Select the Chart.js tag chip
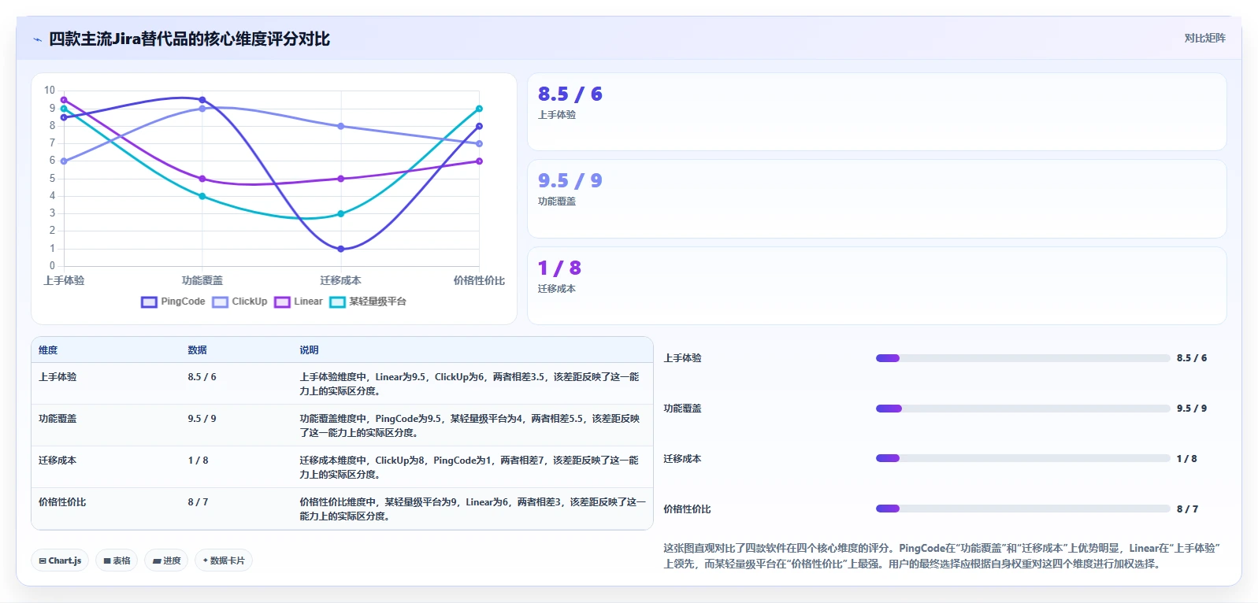This screenshot has height=603, width=1258. (x=60, y=560)
